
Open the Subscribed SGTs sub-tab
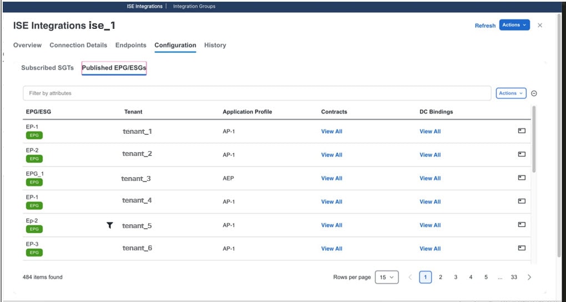47,68
